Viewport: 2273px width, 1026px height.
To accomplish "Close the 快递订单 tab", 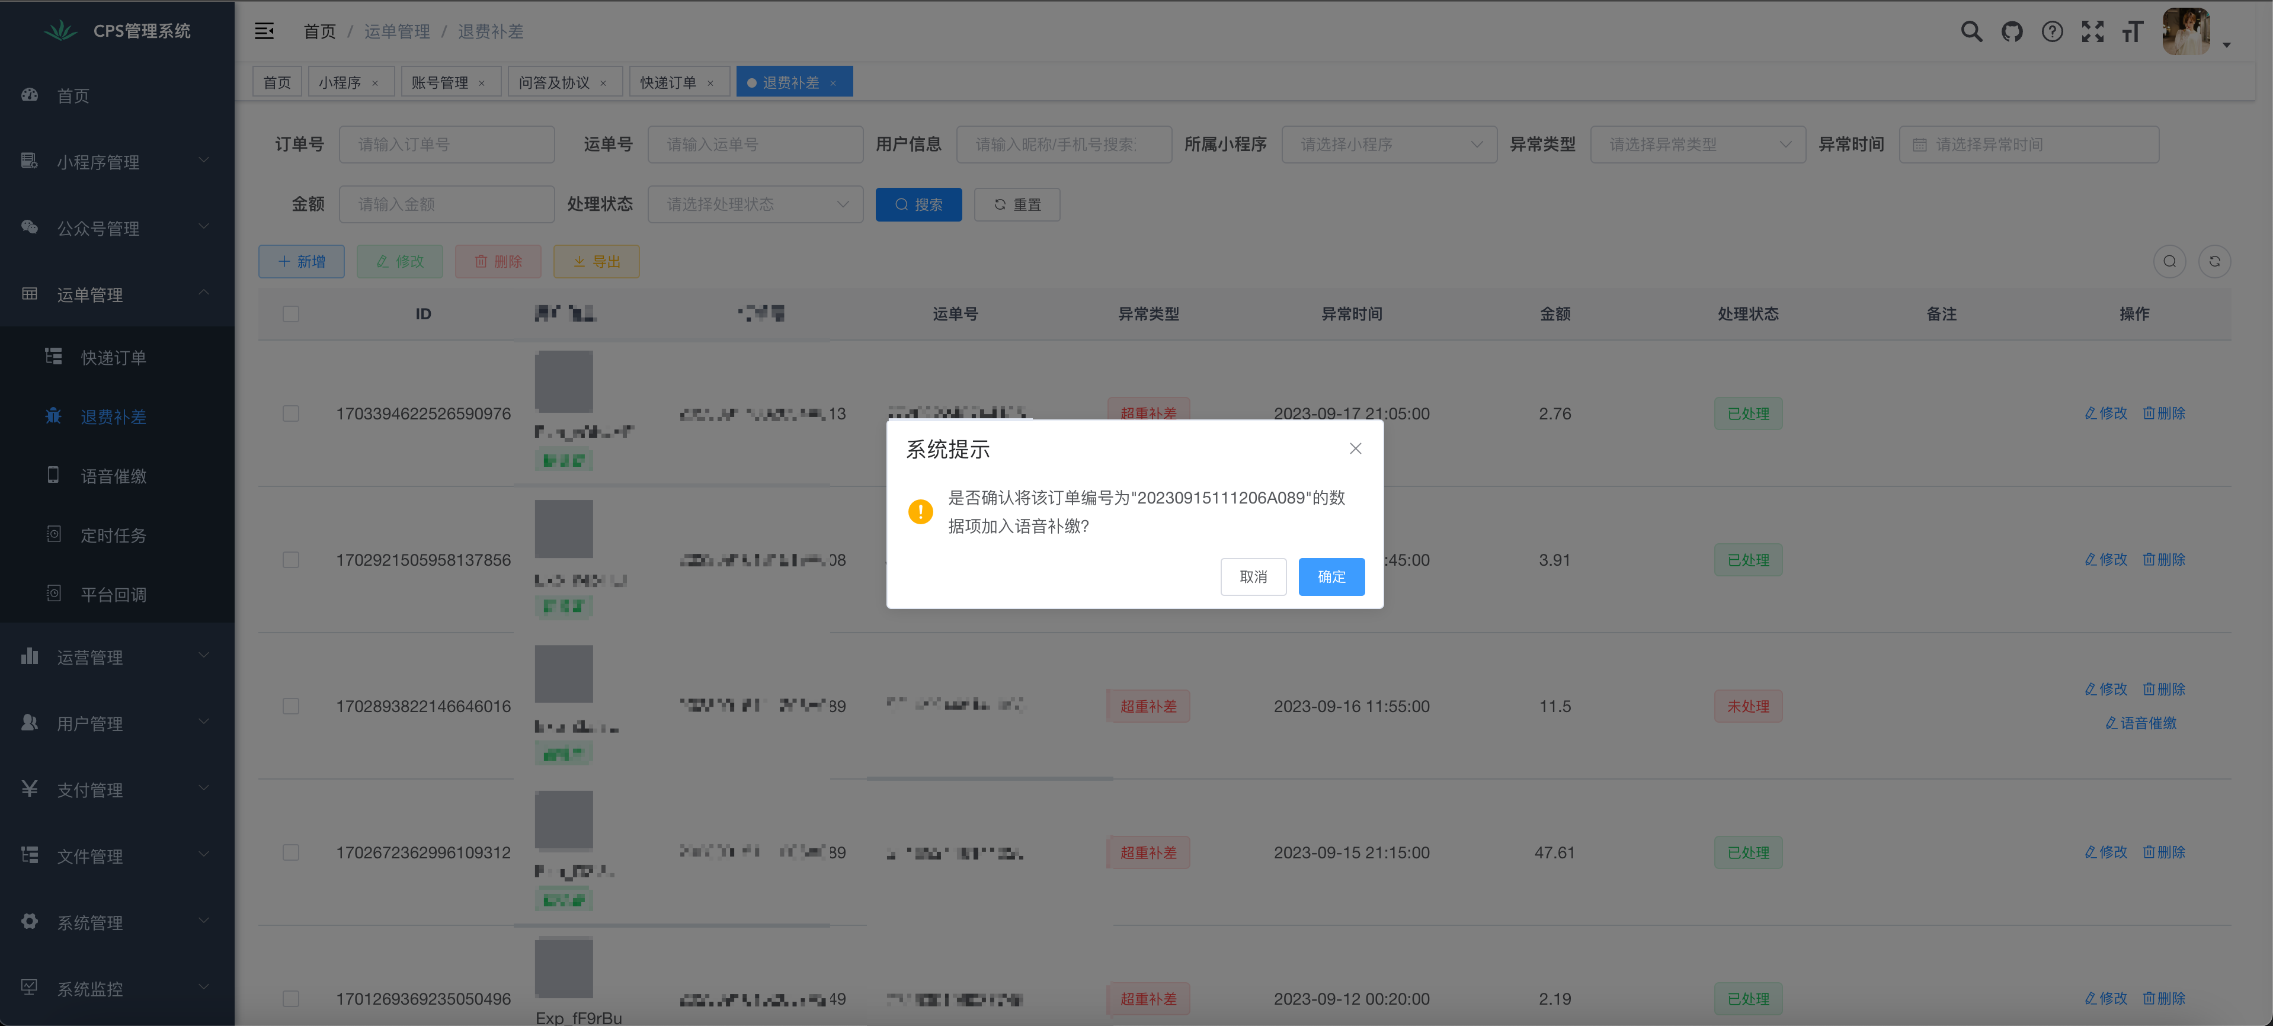I will pos(710,83).
